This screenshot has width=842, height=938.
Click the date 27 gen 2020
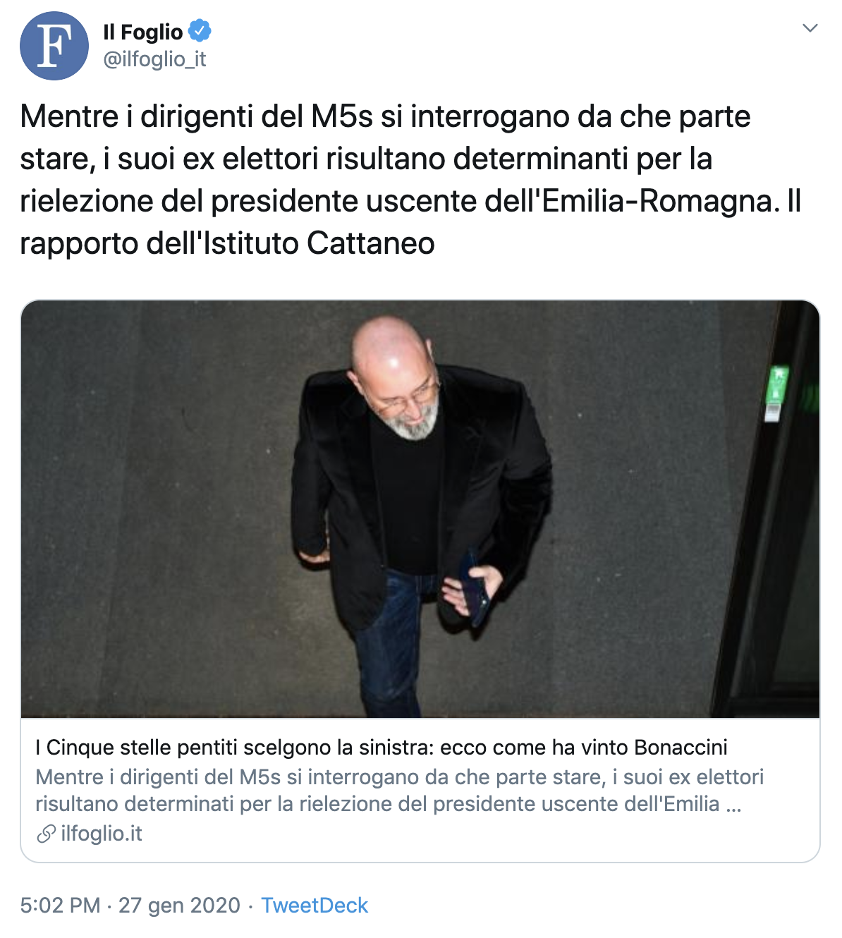tap(179, 905)
